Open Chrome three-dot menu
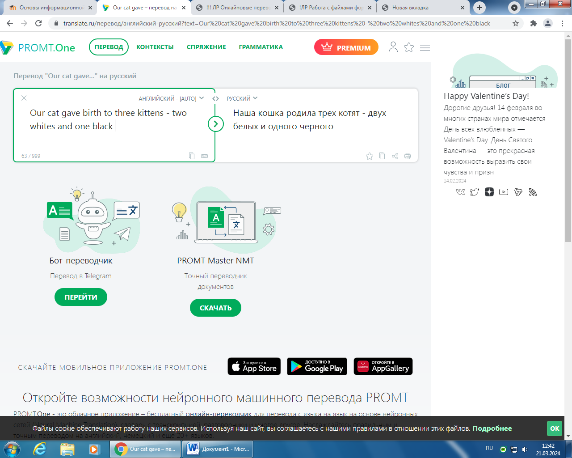 click(x=562, y=23)
